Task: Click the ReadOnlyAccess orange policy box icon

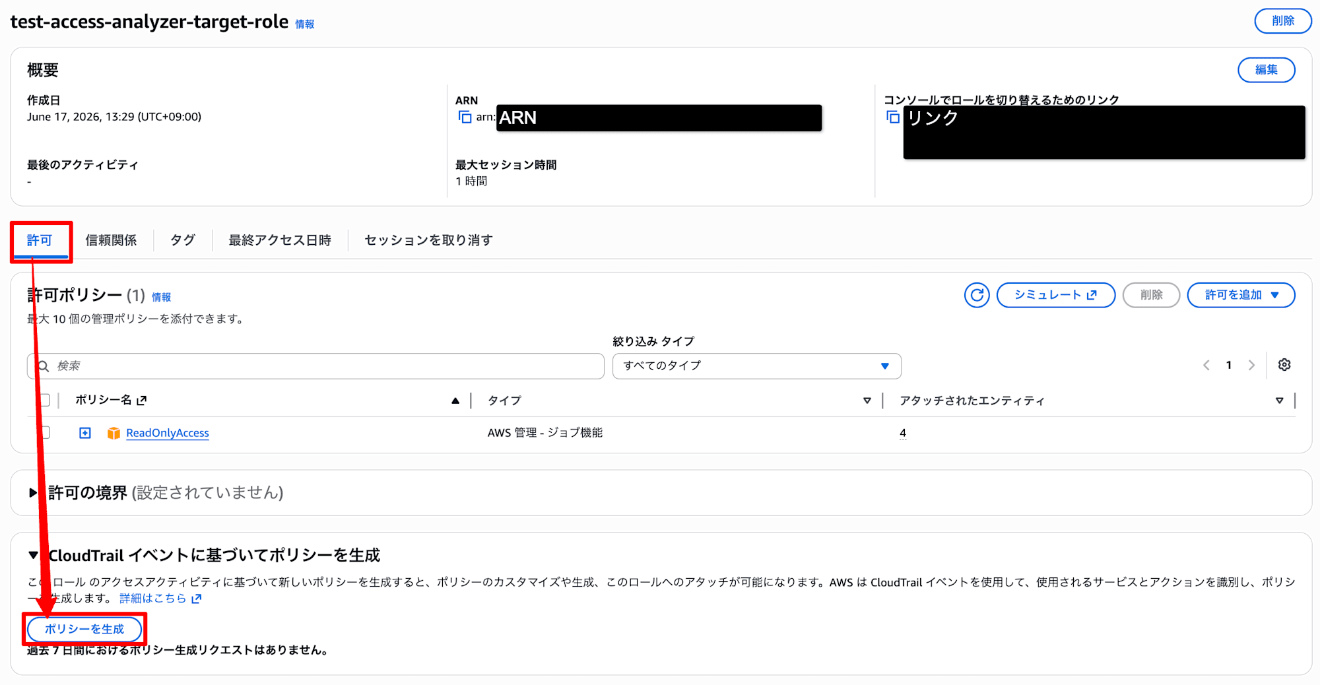Action: (x=114, y=433)
